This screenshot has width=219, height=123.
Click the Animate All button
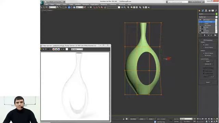pos(208,64)
